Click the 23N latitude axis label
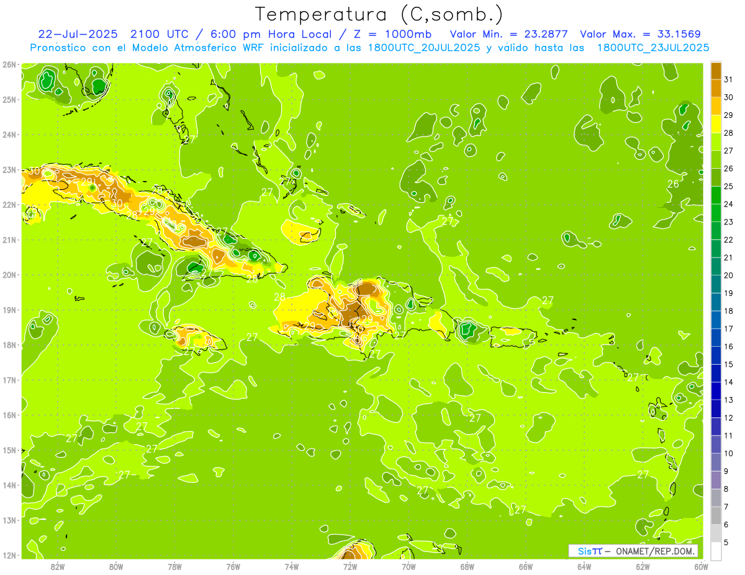This screenshot has width=745, height=575. pos(9,169)
